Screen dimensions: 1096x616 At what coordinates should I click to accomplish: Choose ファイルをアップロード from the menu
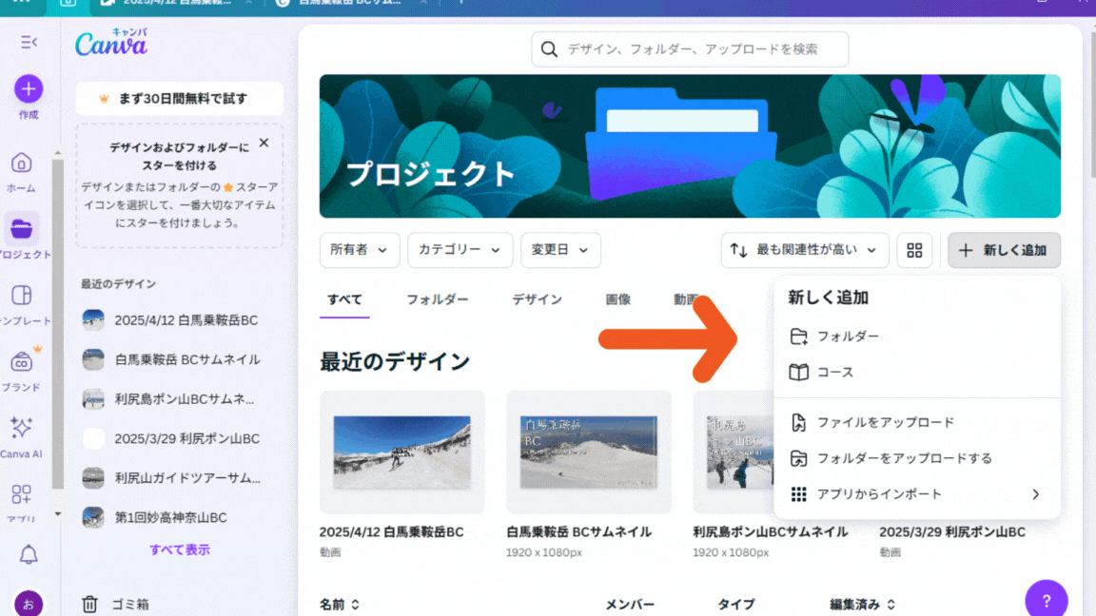(885, 422)
